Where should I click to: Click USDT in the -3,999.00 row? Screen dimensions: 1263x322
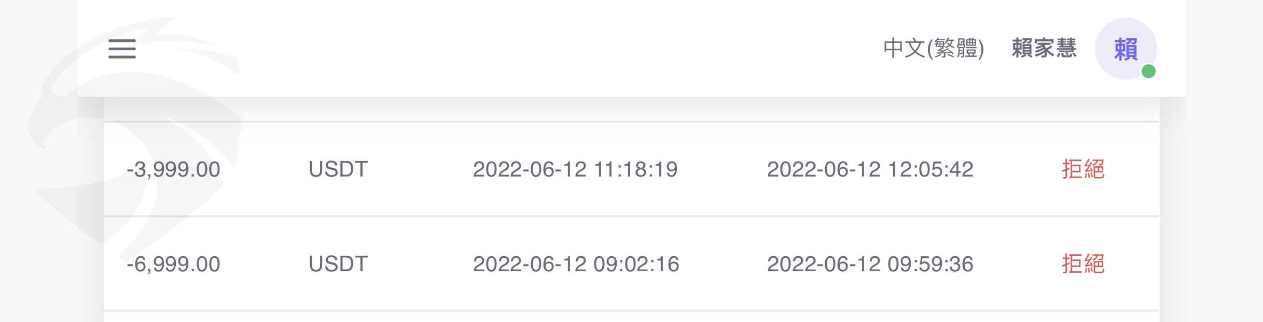(338, 170)
